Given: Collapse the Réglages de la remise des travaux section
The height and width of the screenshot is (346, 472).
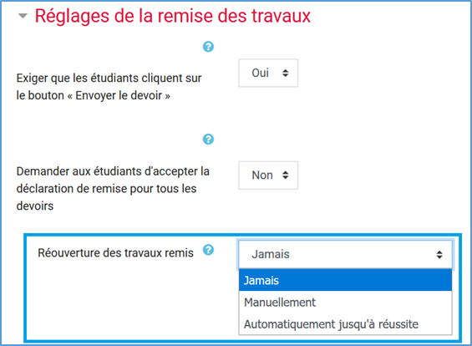Looking at the screenshot, I should coord(23,16).
